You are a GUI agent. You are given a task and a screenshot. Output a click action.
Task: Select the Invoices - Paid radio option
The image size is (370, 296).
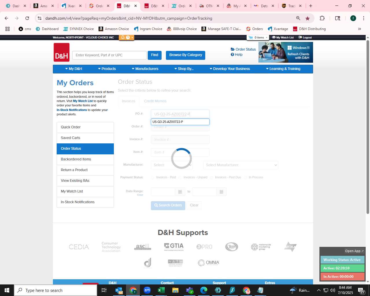(153, 177)
